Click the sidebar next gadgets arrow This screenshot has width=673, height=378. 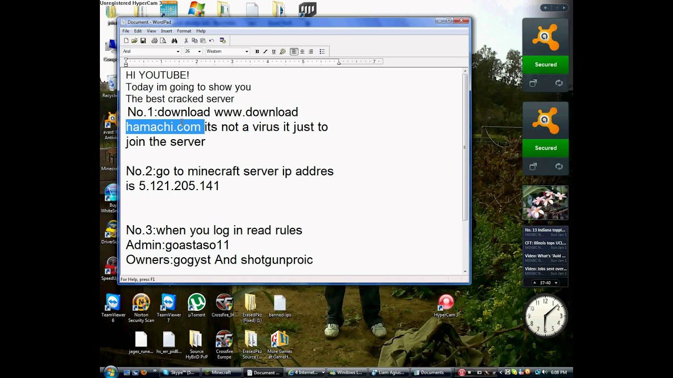[x=564, y=8]
